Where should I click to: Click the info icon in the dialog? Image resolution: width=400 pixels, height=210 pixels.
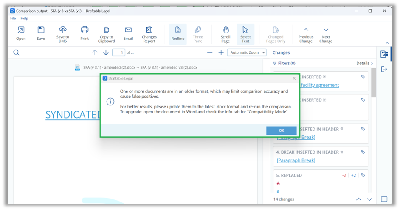(110, 102)
